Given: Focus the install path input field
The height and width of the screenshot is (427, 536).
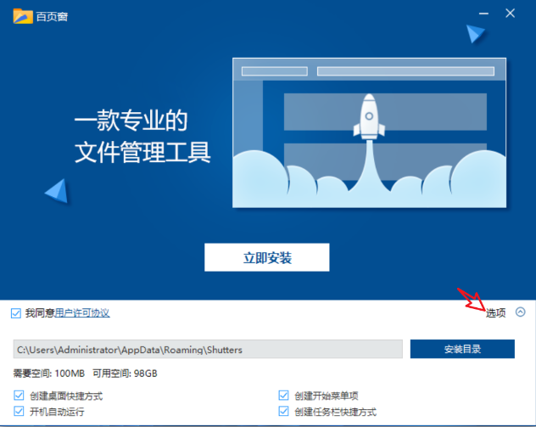Looking at the screenshot, I should coord(208,349).
